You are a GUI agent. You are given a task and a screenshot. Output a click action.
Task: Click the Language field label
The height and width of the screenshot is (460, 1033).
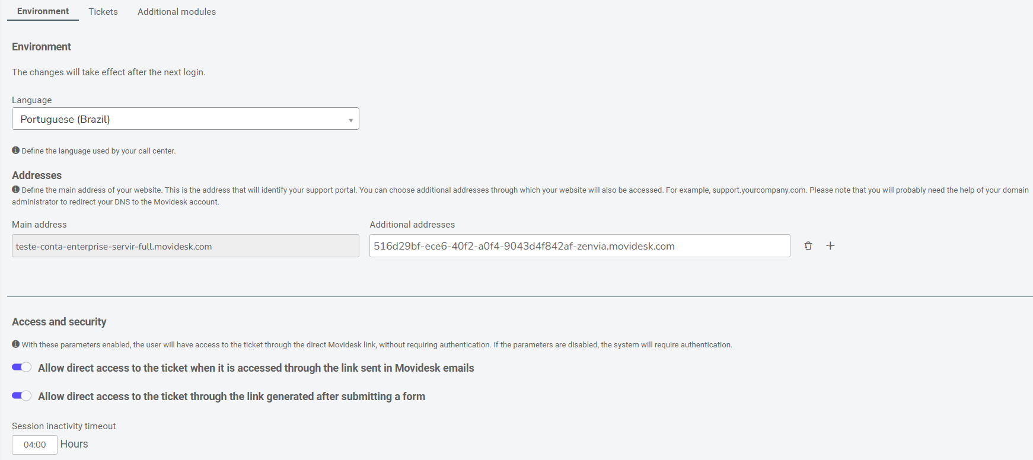(32, 100)
